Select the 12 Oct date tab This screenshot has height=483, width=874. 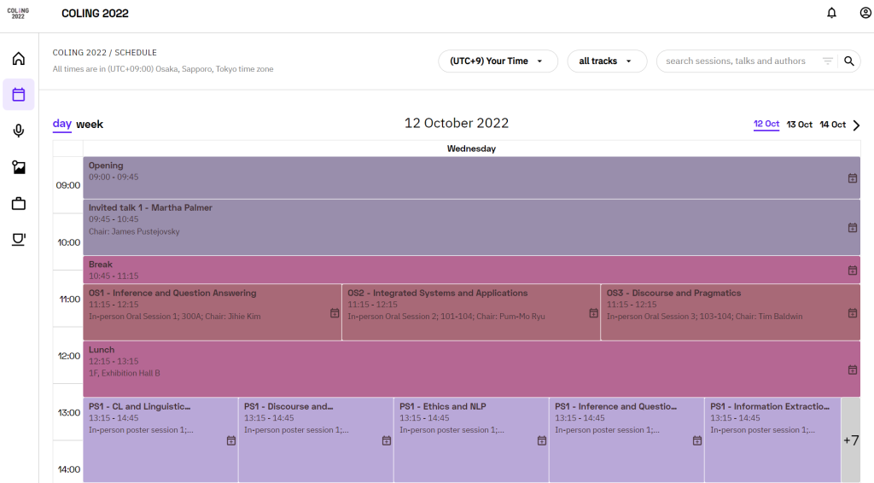point(766,125)
